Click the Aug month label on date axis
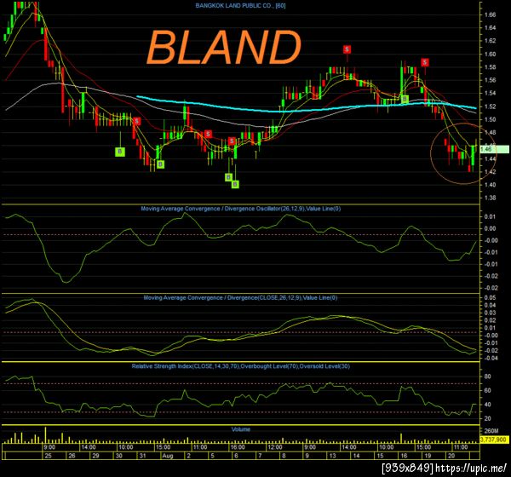Image resolution: width=511 pixels, height=477 pixels. click(x=168, y=456)
